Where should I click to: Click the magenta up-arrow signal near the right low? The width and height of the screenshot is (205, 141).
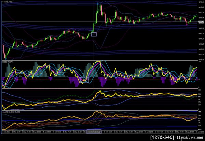[187, 25]
